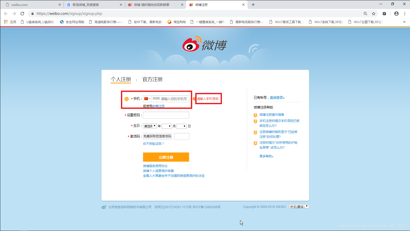Screen dimensions: 410x231
Task: Click the browser back arrow
Action: tap(6, 14)
